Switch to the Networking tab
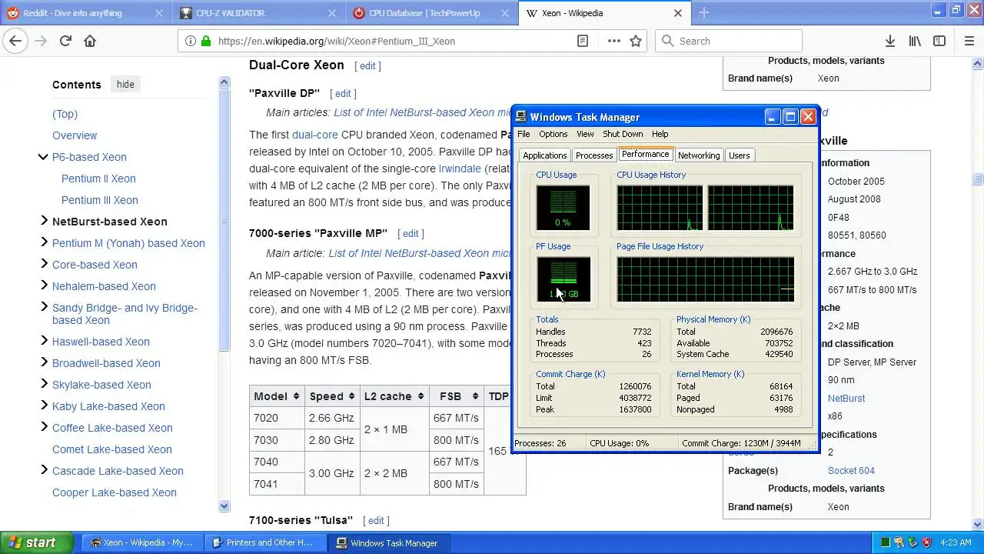The image size is (984, 554). coord(699,155)
